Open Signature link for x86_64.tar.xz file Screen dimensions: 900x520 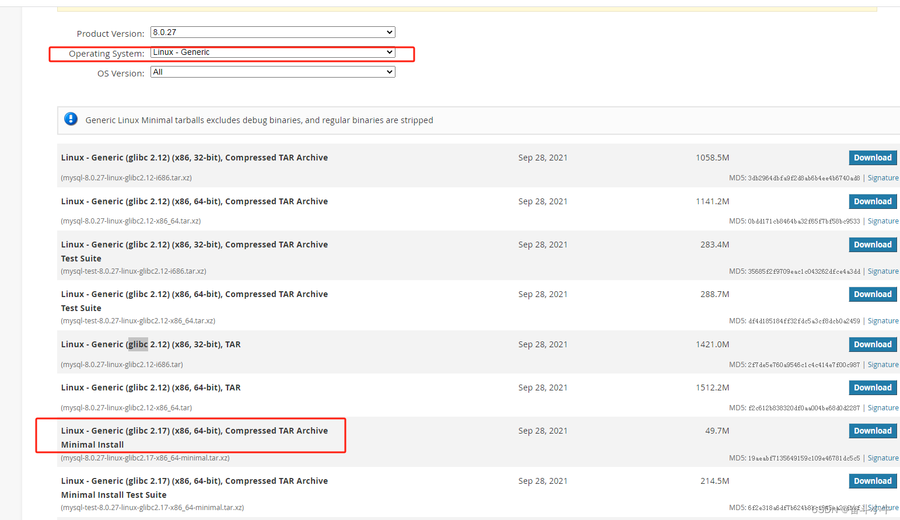point(883,221)
